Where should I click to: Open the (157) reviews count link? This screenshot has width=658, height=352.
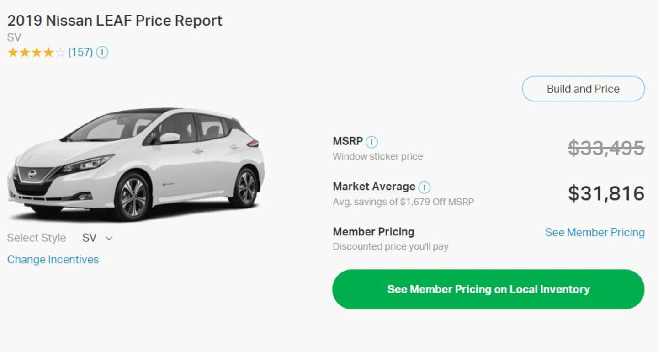coord(80,53)
